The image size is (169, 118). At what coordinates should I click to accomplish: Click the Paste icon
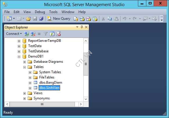[x=116, y=19]
